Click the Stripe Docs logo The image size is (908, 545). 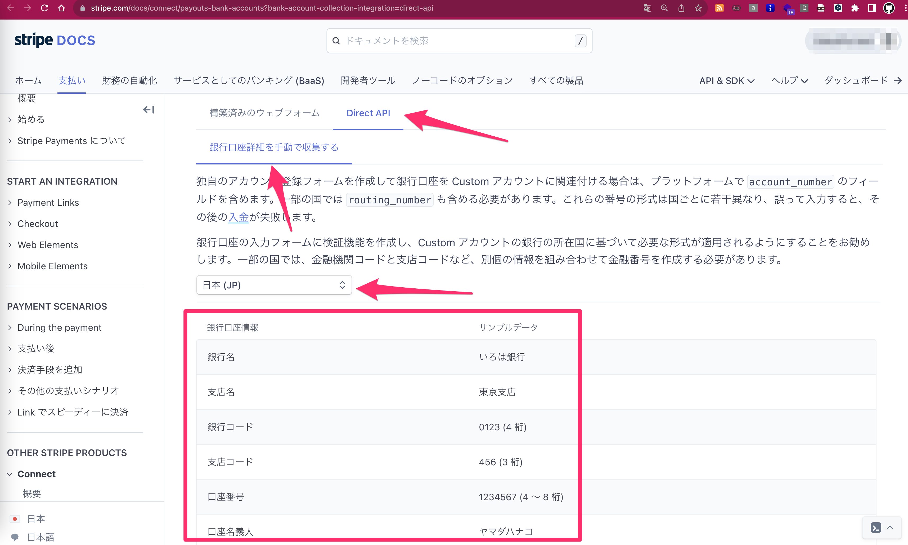point(54,40)
